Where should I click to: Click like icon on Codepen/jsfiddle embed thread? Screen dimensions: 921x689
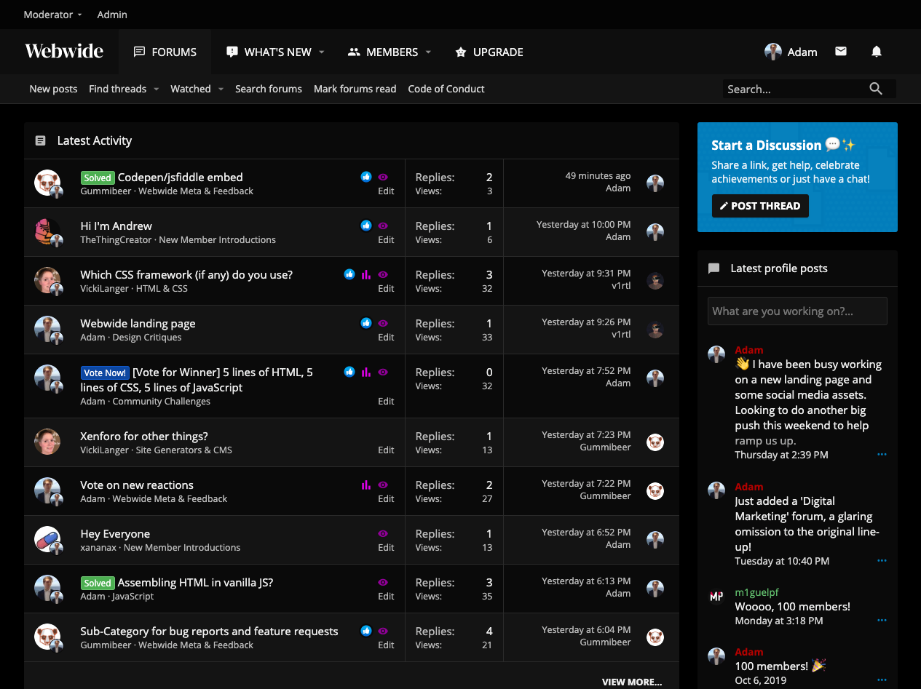pyautogui.click(x=366, y=177)
